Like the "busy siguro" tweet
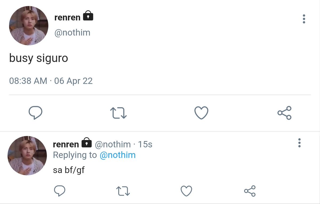 201,113
